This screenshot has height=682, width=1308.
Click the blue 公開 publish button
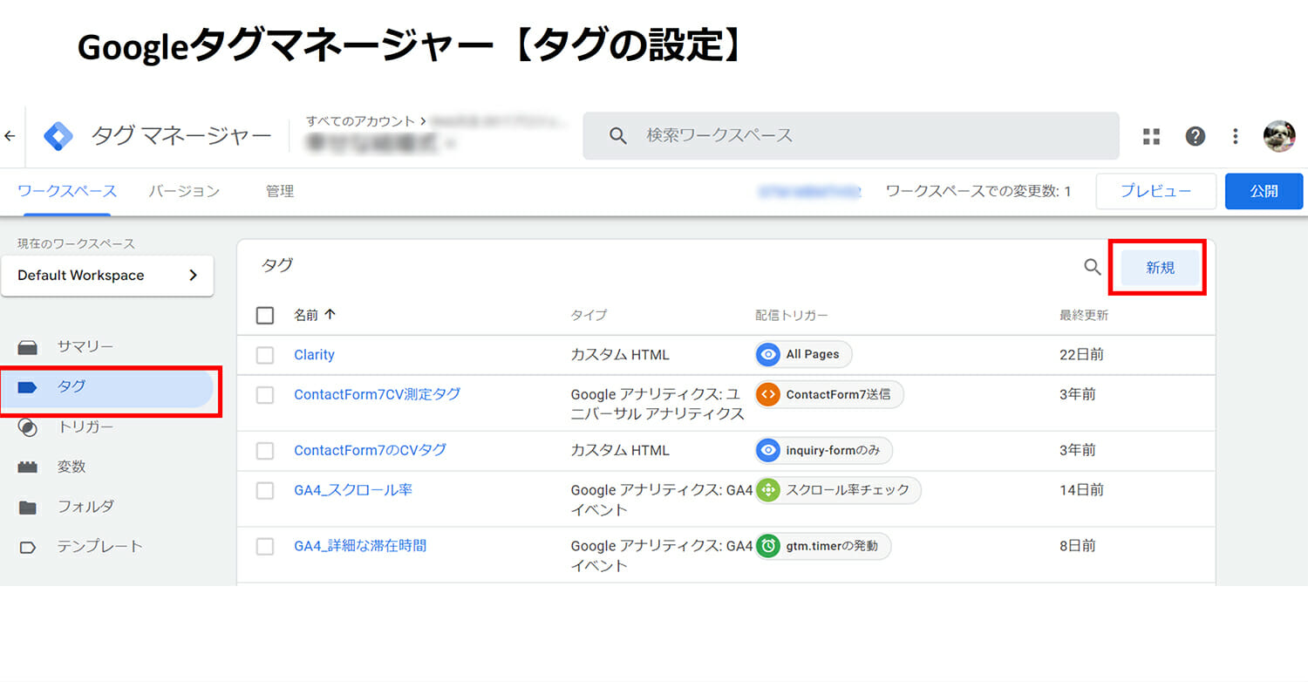1264,191
